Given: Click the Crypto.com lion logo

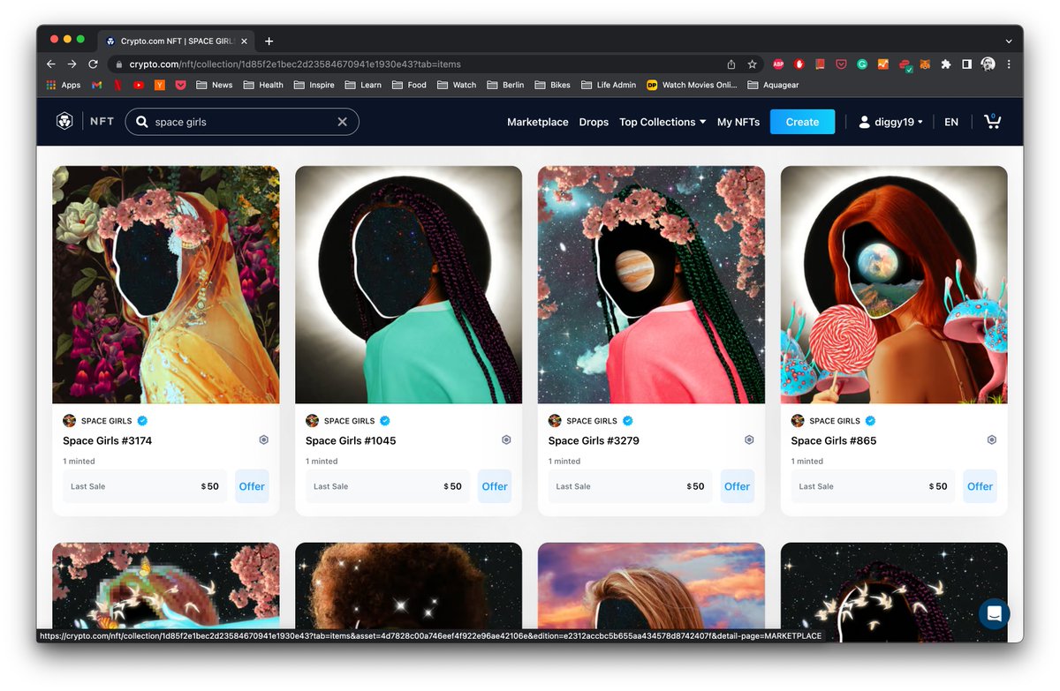Looking at the screenshot, I should tap(64, 122).
